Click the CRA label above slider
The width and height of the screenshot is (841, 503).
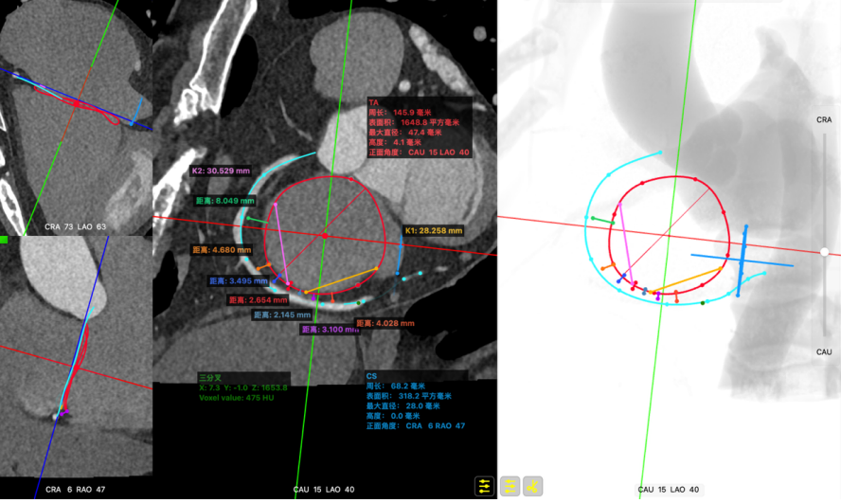824,120
